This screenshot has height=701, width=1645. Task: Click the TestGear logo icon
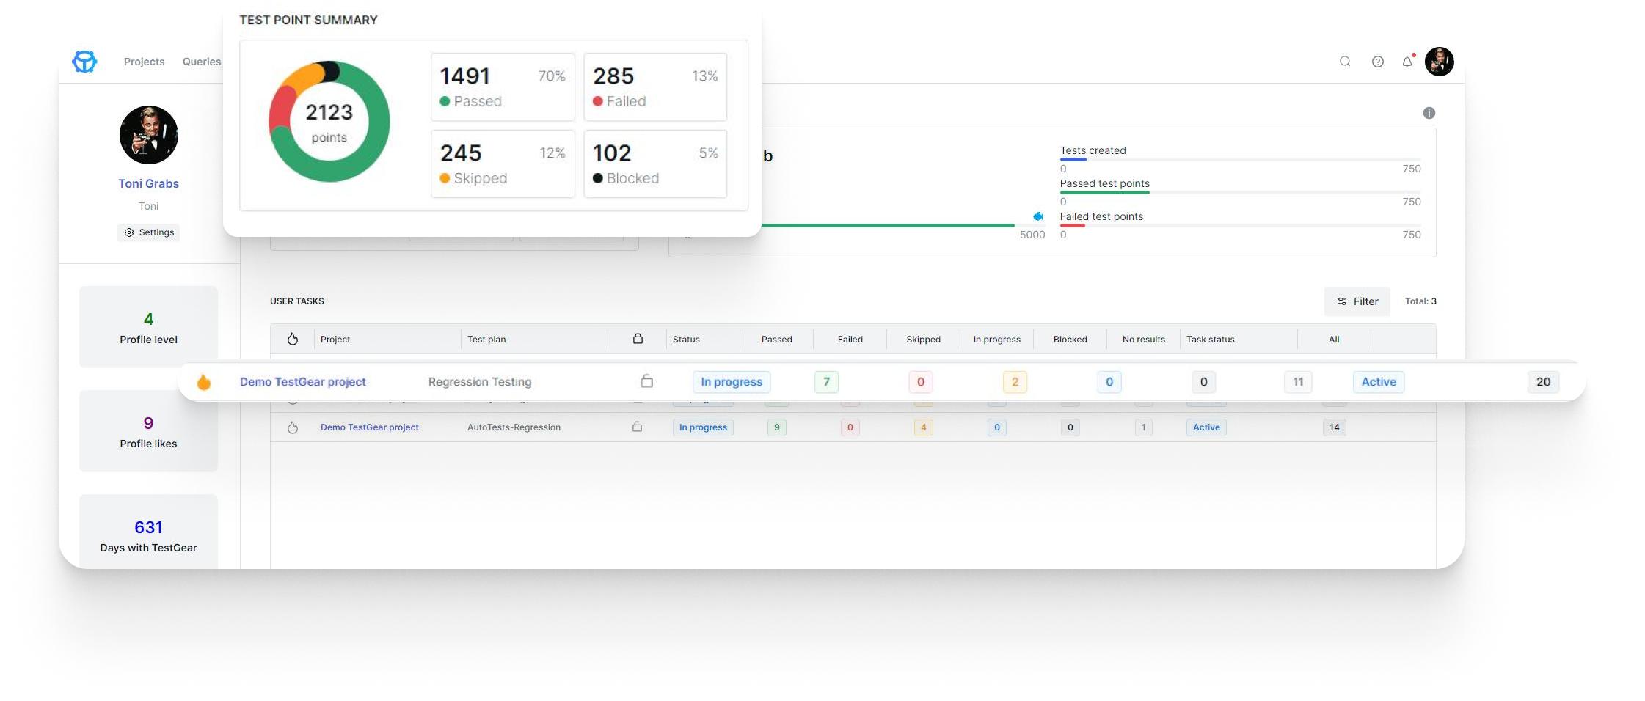pyautogui.click(x=84, y=62)
